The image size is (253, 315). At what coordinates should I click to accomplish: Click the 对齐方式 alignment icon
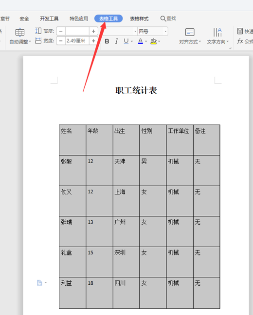[190, 32]
